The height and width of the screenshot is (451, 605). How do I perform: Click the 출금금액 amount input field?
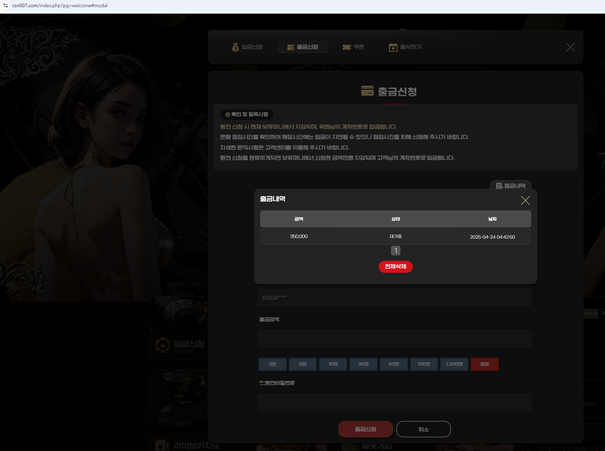[394, 339]
